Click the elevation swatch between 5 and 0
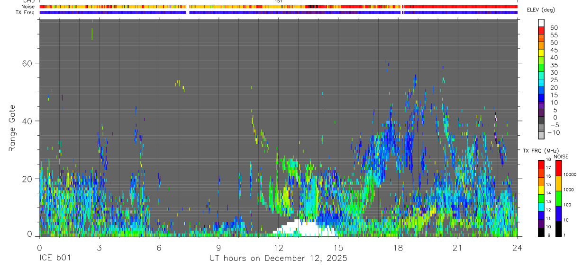 [541, 113]
